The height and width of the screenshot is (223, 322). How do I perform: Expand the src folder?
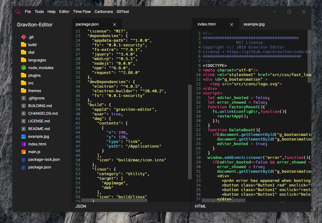click(x=23, y=83)
